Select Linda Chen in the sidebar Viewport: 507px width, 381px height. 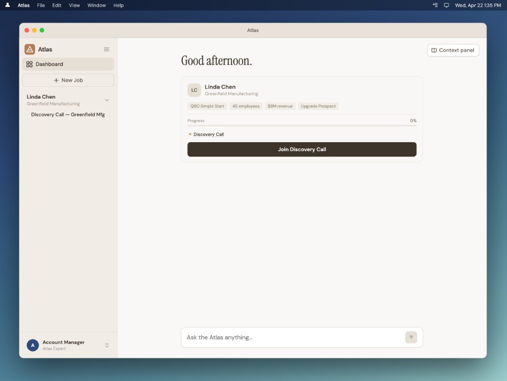point(41,97)
